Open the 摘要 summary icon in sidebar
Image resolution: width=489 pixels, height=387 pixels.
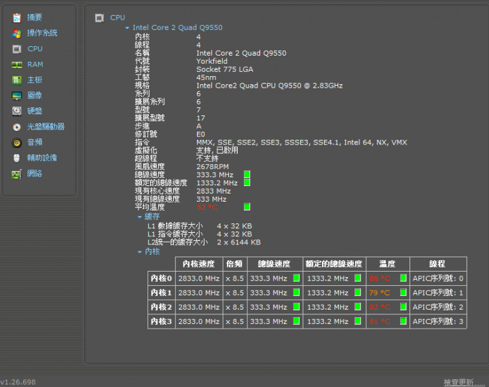point(17,18)
